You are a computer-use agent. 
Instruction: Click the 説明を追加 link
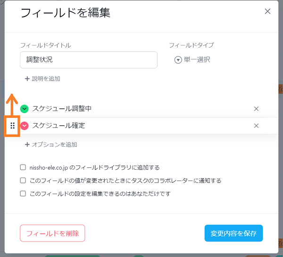pyautogui.click(x=46, y=79)
